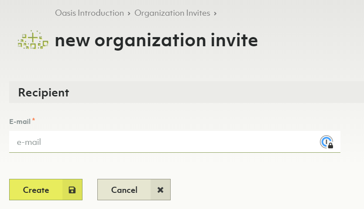Click the empty middle of e-mail field

[175, 142]
